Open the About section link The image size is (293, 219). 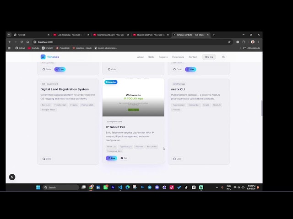[141, 57]
